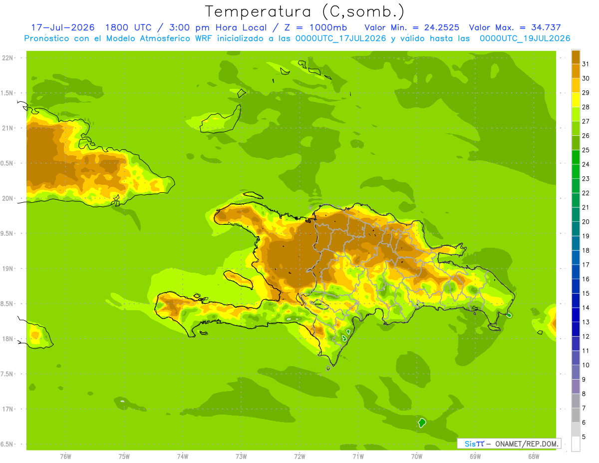Click legend value 28
The image size is (599, 463).
point(586,107)
